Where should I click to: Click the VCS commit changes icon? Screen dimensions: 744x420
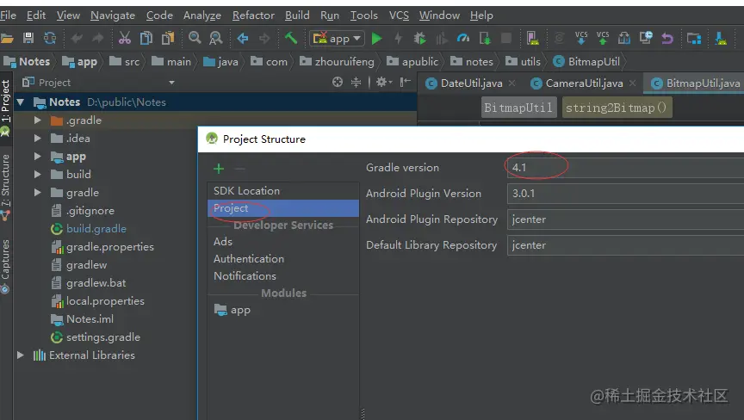pyautogui.click(x=603, y=38)
